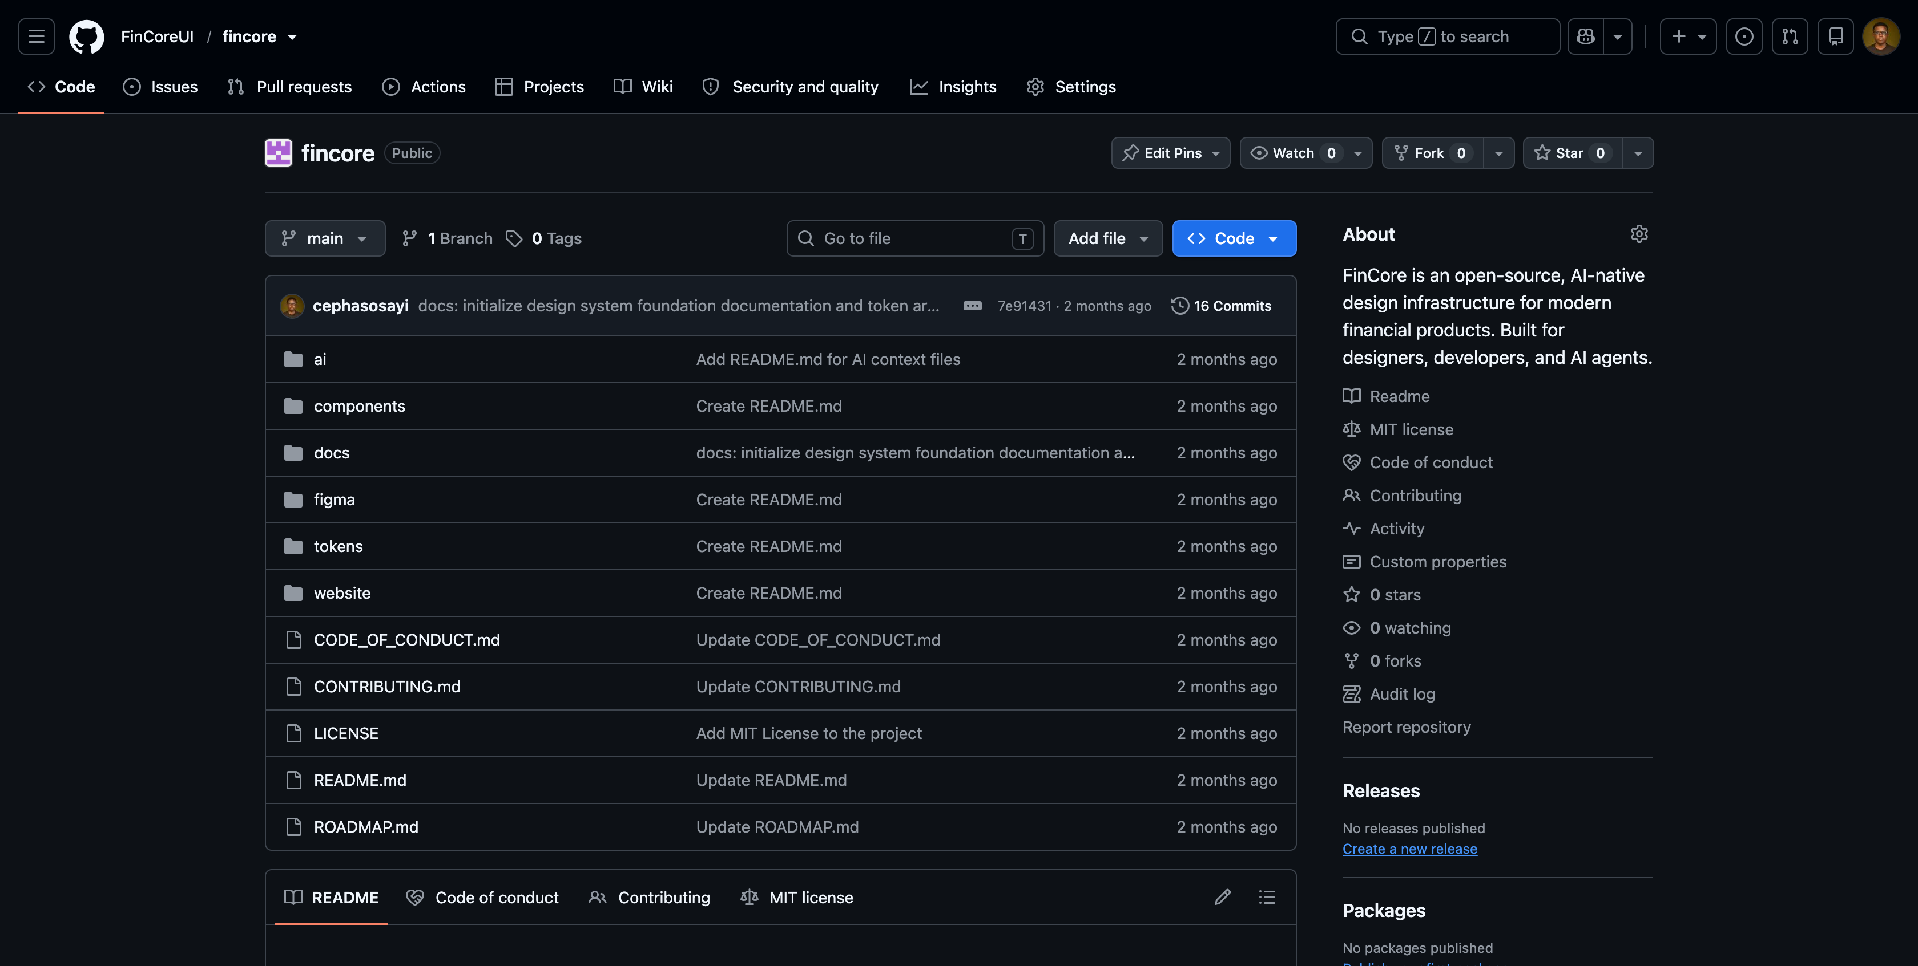The width and height of the screenshot is (1918, 966).
Task: View 16 Commits history
Action: (x=1221, y=306)
